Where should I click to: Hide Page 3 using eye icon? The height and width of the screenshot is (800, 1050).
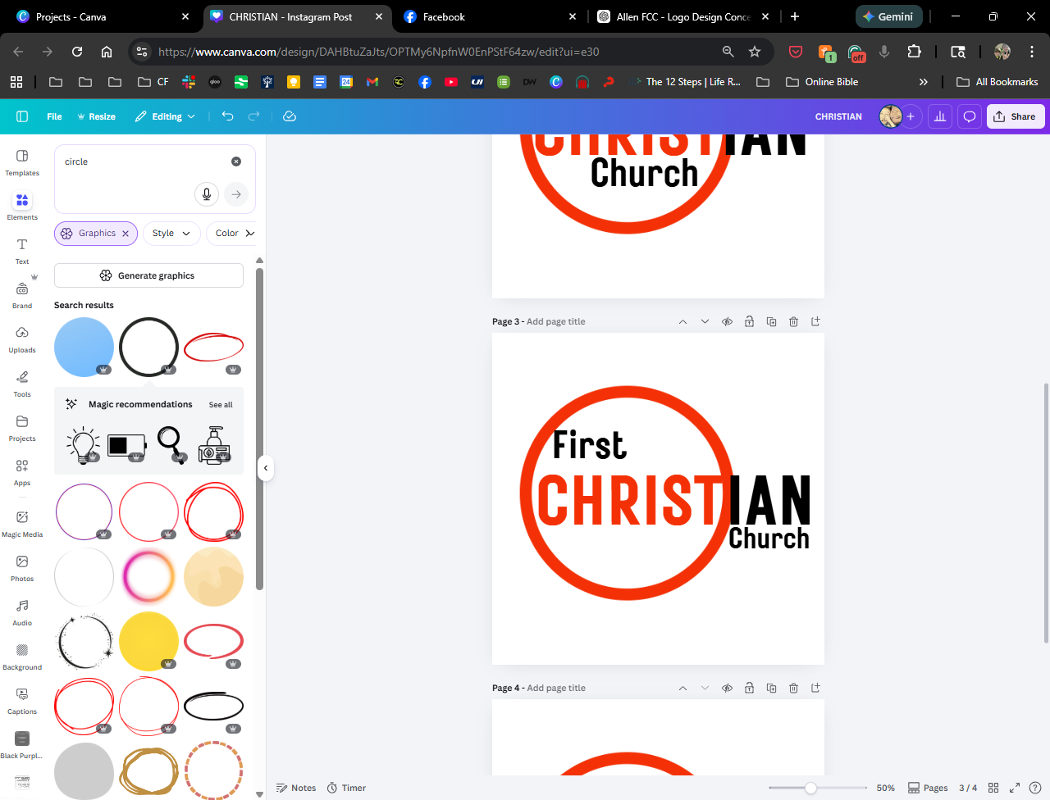click(727, 321)
